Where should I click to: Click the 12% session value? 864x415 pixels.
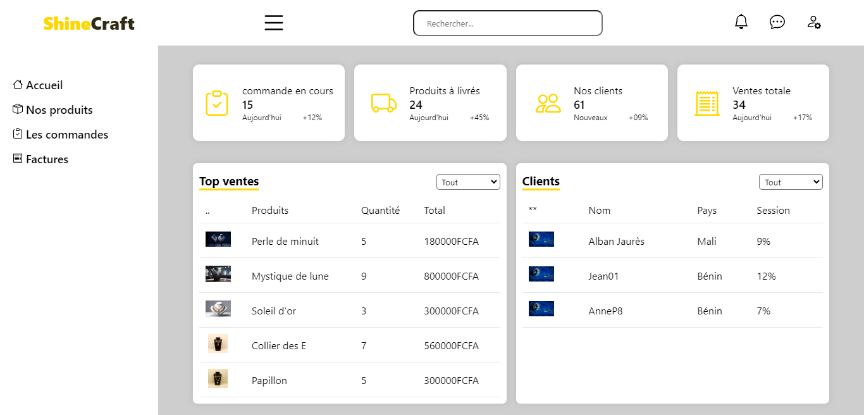[x=767, y=276]
